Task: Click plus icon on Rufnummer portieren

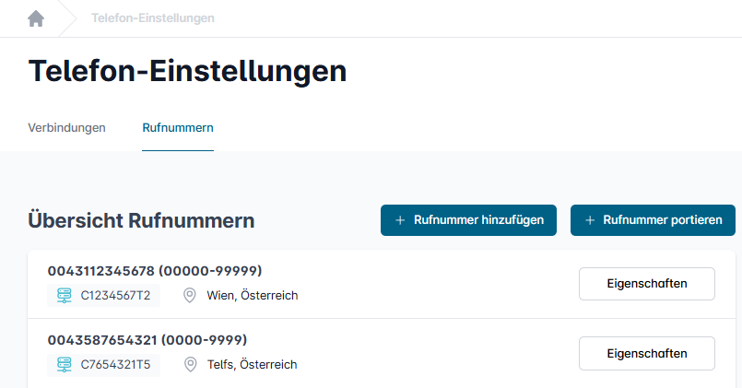Action: pos(590,220)
